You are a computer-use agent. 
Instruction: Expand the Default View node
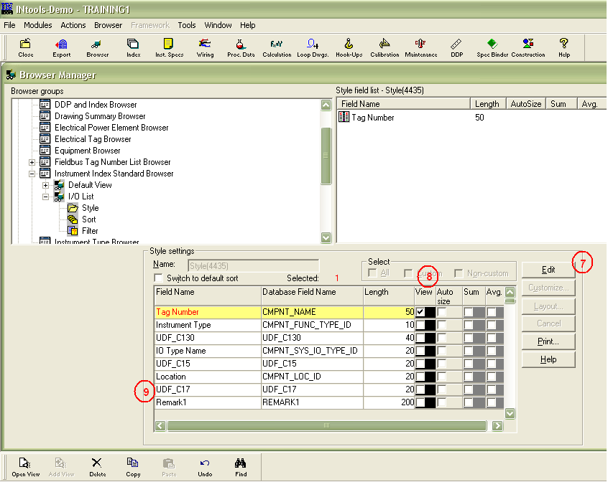pyautogui.click(x=45, y=184)
